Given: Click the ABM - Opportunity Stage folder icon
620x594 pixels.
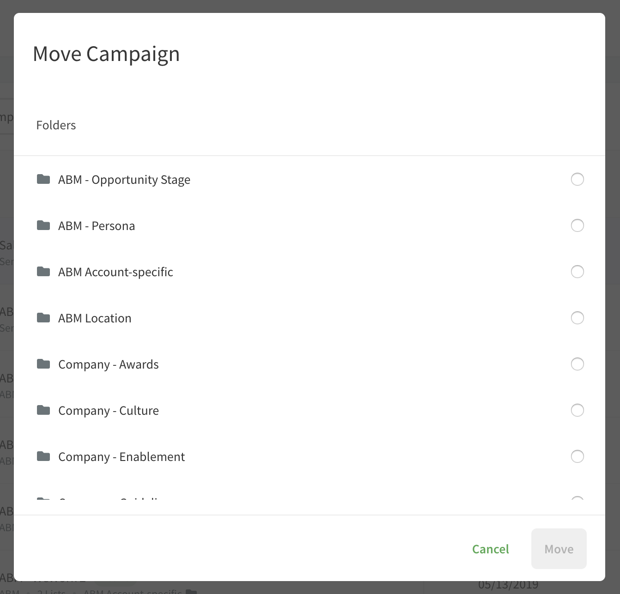Looking at the screenshot, I should (x=43, y=179).
